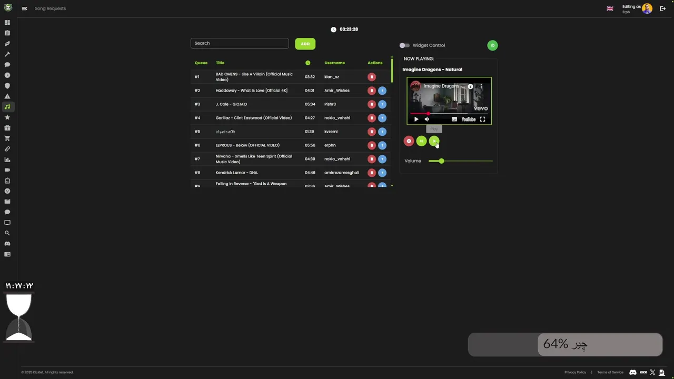Viewport: 674px width, 379px height.
Task: Open the monitor screen icon in sidebar
Action: pyautogui.click(x=7, y=223)
